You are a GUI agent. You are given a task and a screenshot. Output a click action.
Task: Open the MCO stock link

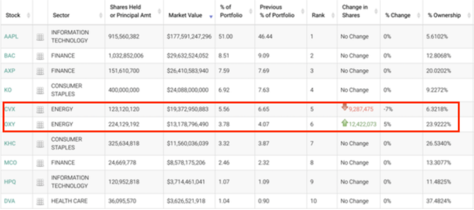click(10, 163)
